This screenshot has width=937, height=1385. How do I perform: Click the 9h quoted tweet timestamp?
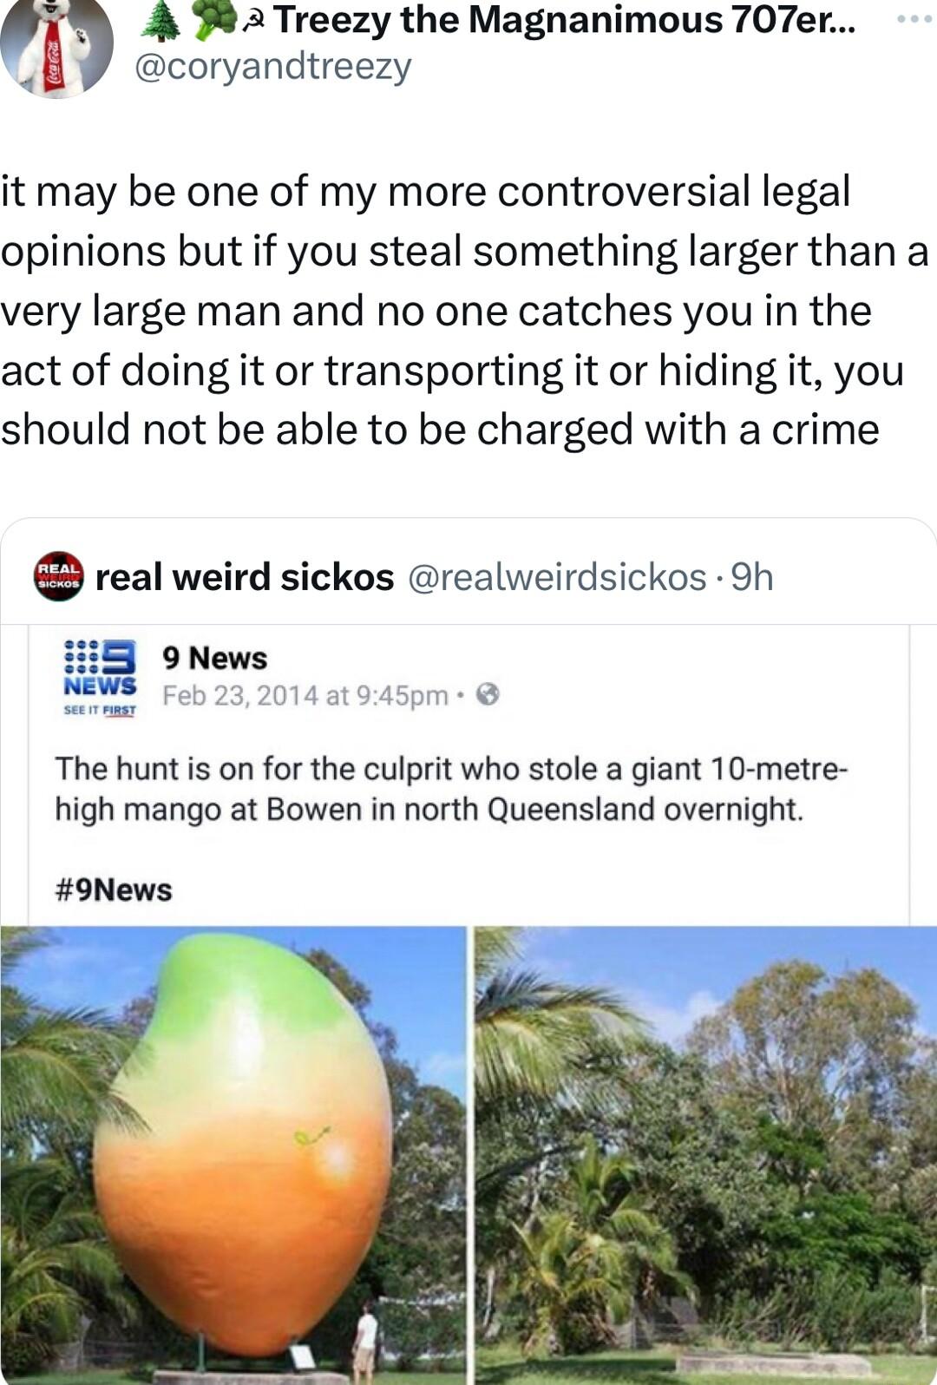751,577
